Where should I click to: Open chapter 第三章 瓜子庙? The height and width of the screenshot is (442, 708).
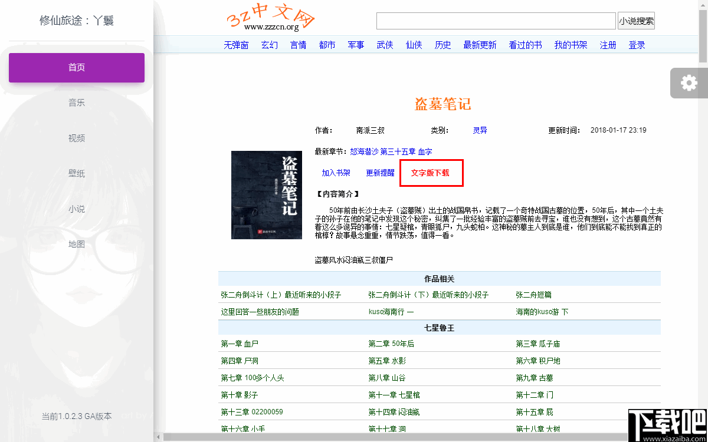pyautogui.click(x=539, y=344)
